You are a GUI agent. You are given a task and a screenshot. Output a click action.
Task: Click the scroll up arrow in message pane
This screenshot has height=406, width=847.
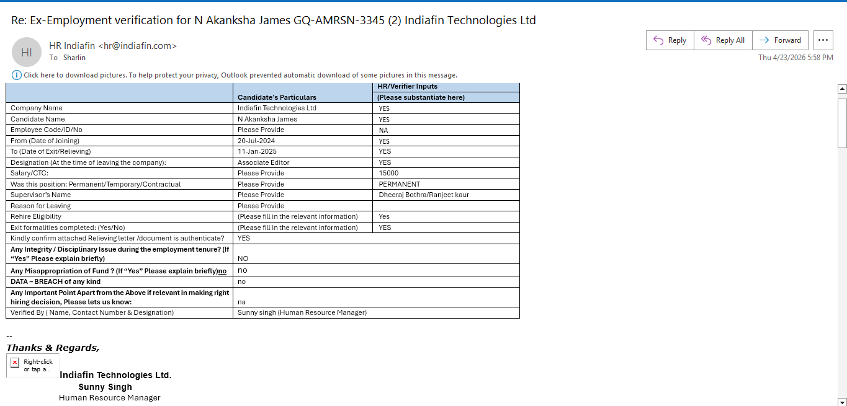842,89
